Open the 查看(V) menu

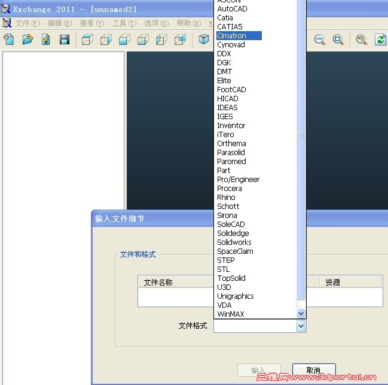coord(92,23)
